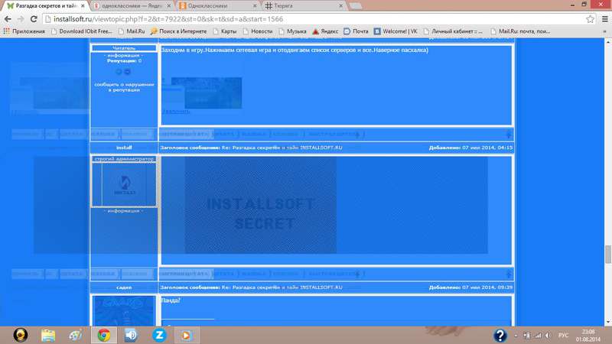
Task: Click the INSTALLSOFT SECRET image
Action: pyautogui.click(x=252, y=214)
